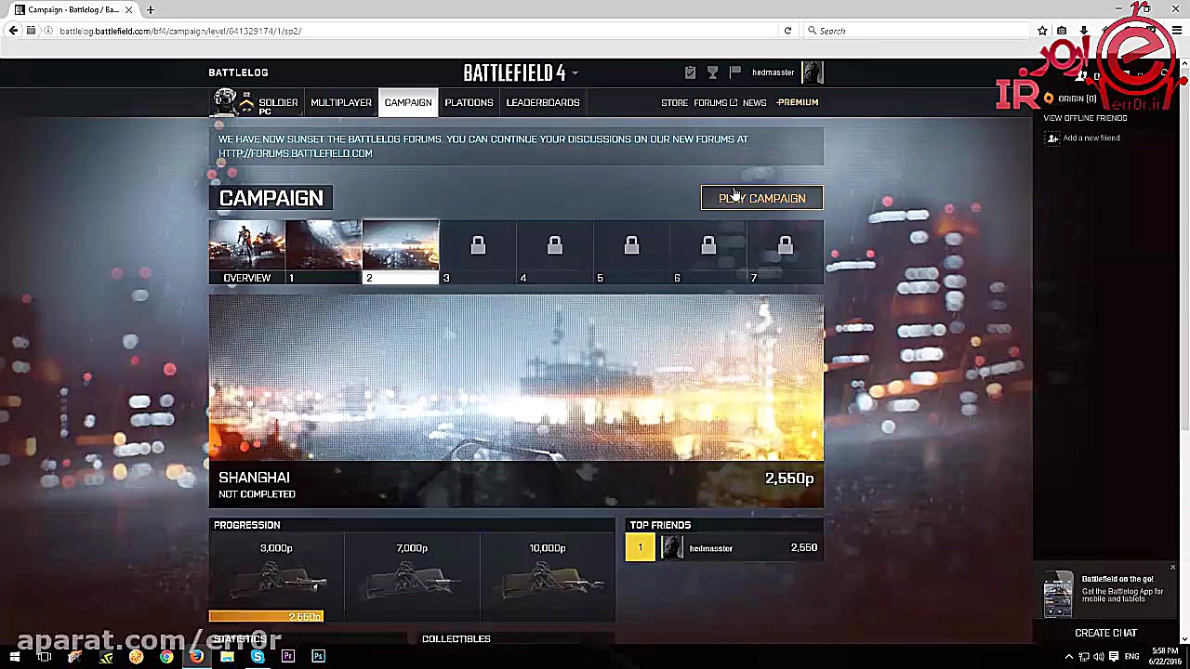Image resolution: width=1190 pixels, height=669 pixels.
Task: Select the campaign Overview thumbnail
Action: coord(246,253)
